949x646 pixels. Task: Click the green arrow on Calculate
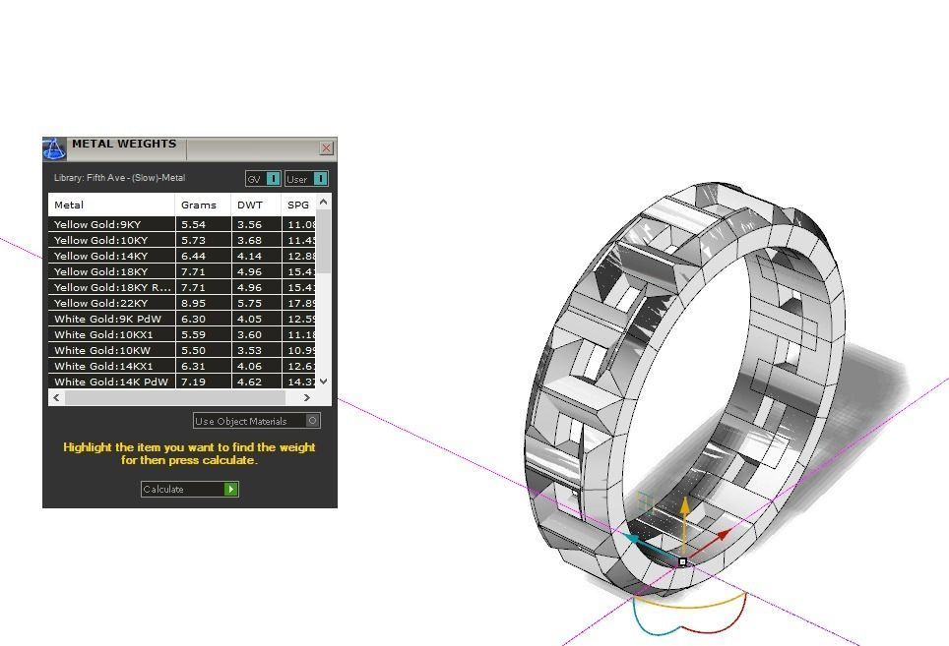pos(230,489)
